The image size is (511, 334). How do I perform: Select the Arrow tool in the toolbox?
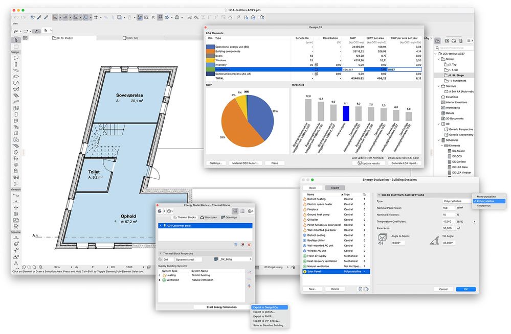tap(16, 40)
